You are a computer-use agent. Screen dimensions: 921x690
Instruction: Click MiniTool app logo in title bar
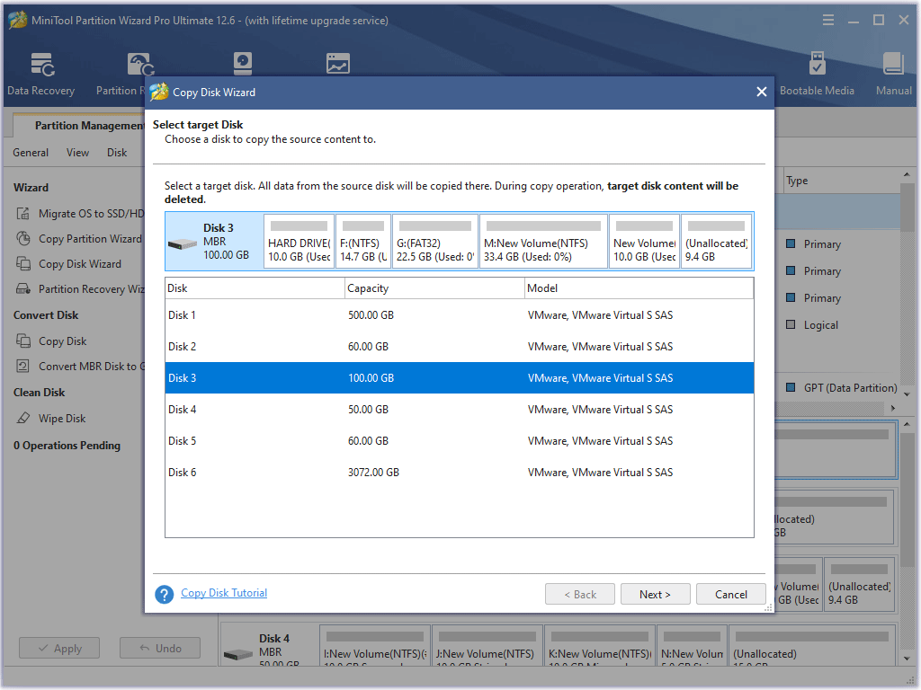[18, 20]
